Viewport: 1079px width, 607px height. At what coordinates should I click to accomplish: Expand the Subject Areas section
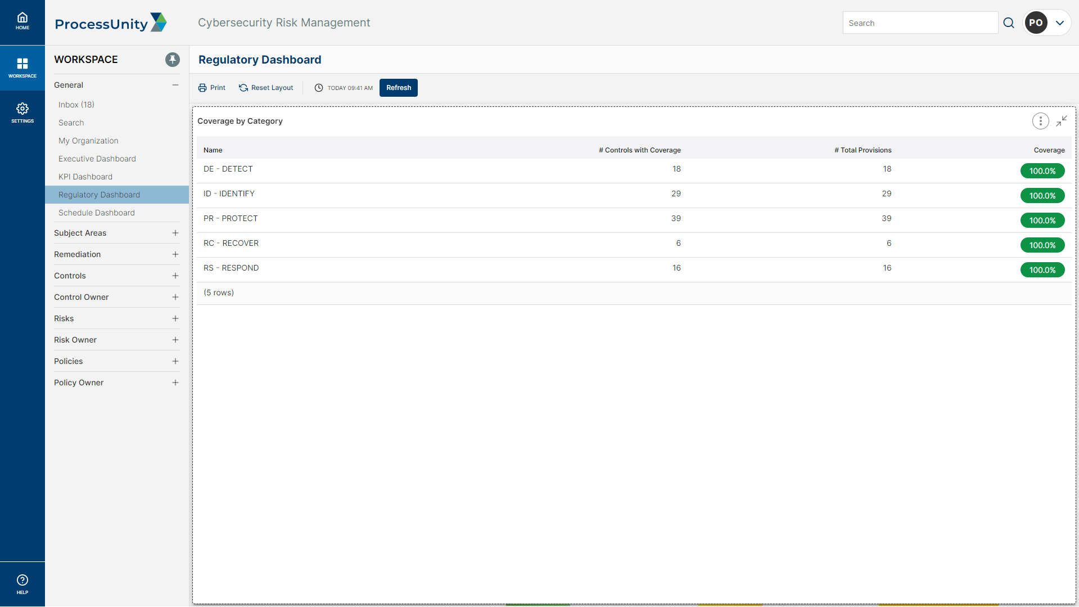click(x=175, y=233)
